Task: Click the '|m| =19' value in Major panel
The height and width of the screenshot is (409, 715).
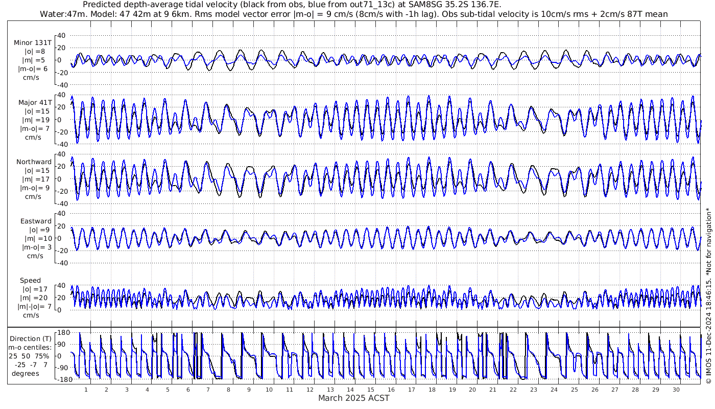Action: (x=35, y=120)
